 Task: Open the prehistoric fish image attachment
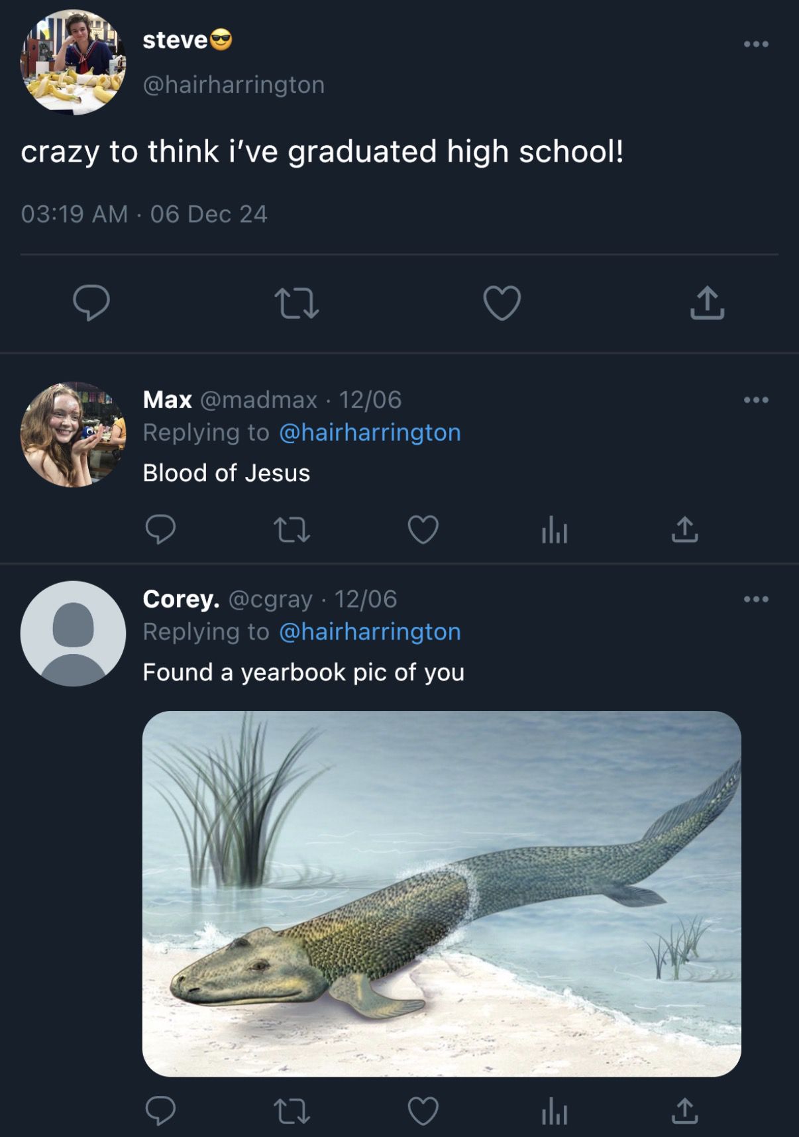click(441, 893)
